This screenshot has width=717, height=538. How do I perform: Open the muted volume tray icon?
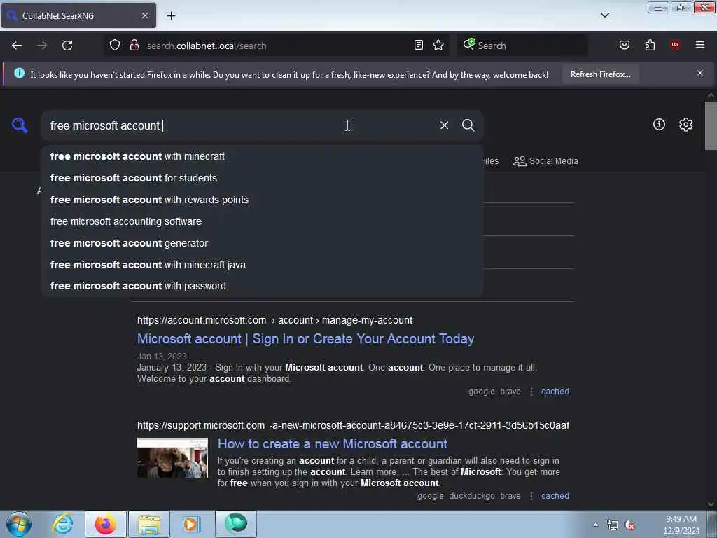(x=630, y=525)
